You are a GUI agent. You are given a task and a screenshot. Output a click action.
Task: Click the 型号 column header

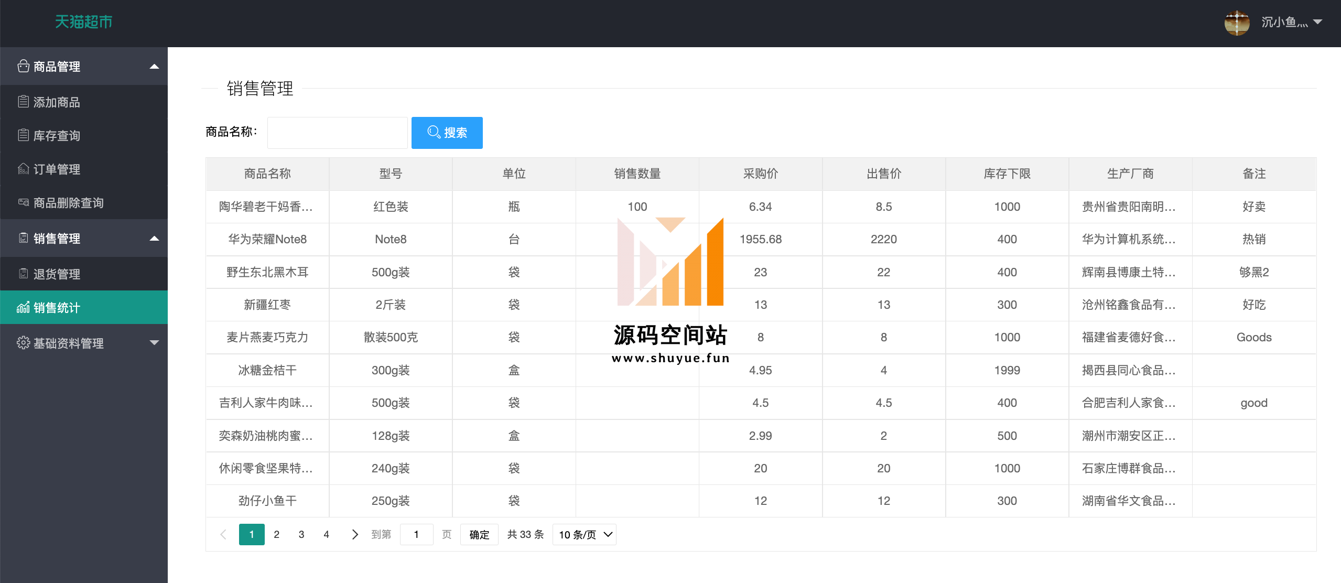(x=391, y=174)
